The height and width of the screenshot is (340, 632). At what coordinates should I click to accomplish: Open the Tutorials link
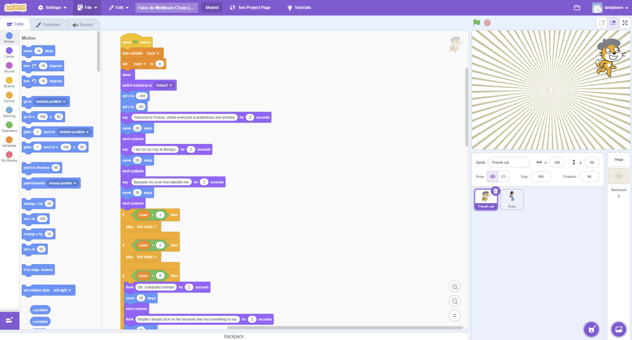299,8
